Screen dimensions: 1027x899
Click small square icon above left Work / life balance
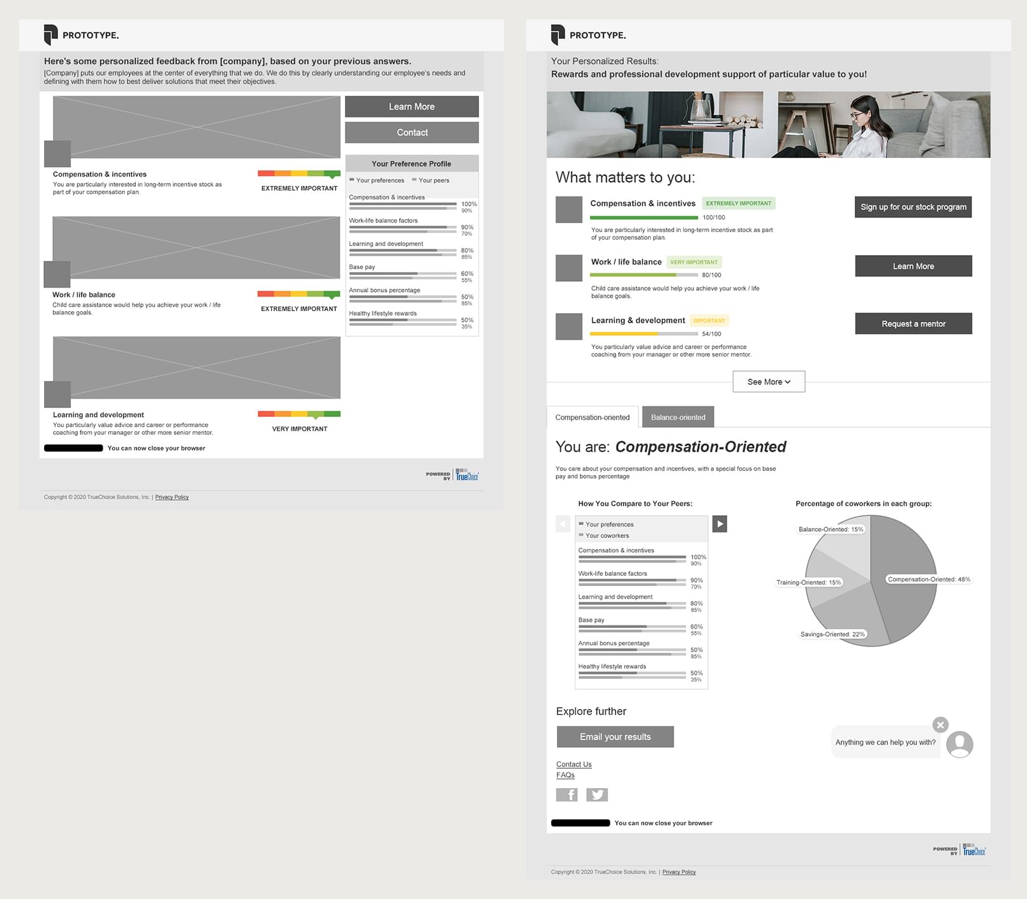[57, 274]
